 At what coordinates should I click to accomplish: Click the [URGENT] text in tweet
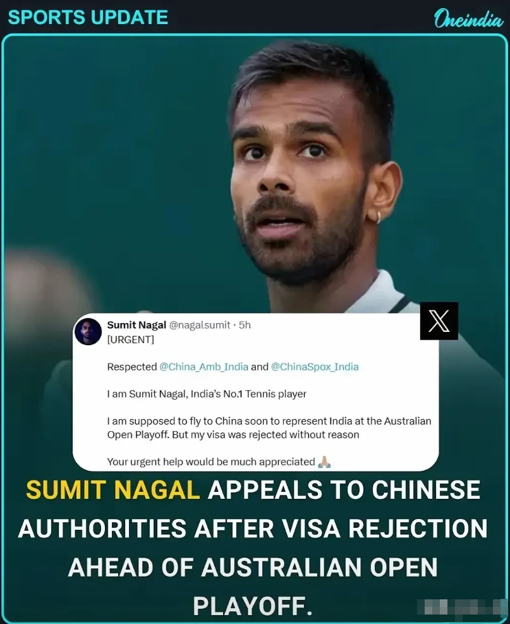click(130, 340)
